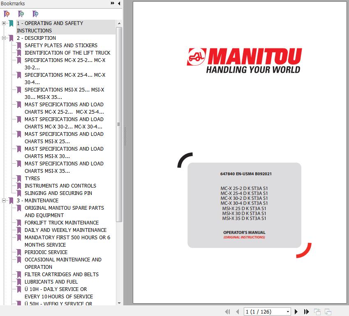The width and height of the screenshot is (349, 316).
Task: Go to the previous page
Action: 238,311
